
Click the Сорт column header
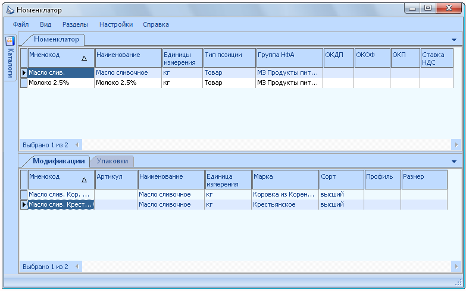[342, 179]
